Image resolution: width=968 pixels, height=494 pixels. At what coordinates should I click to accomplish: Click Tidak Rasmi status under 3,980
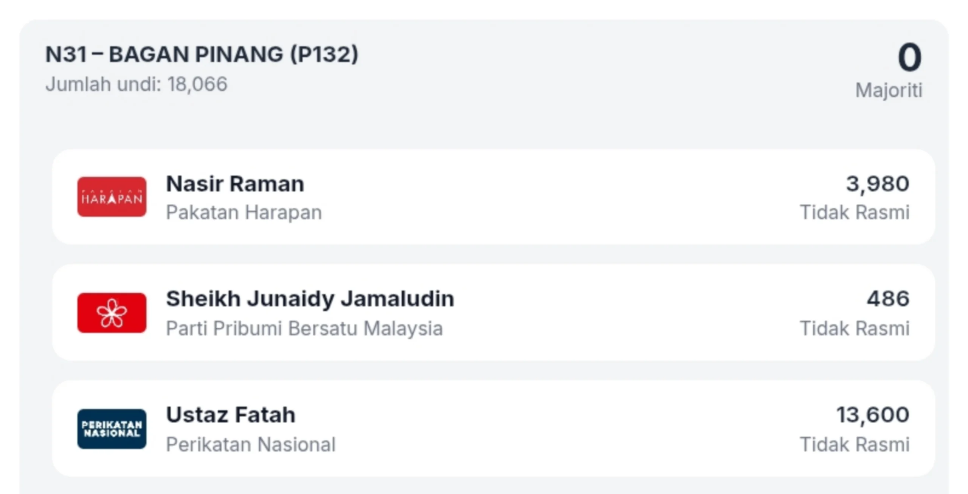pos(855,212)
